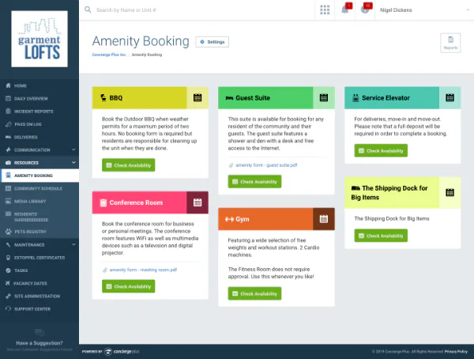
Task: Open Shipping Dock calendar icon
Action: [x=450, y=192]
